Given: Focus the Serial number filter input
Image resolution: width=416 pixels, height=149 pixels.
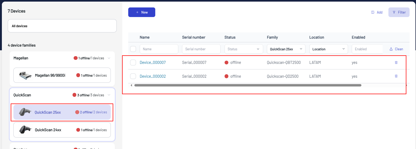Looking at the screenshot, I should tap(201, 49).
